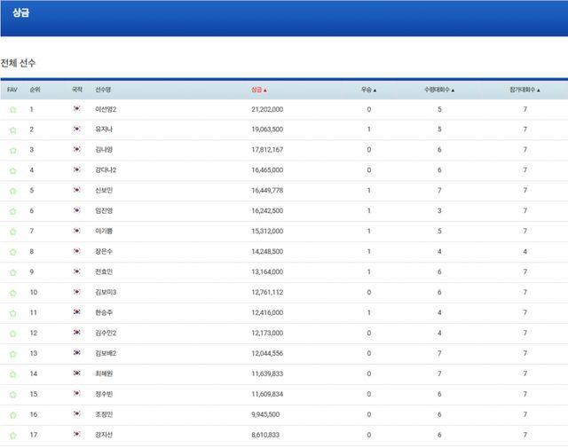Toggle the favorite star on 최혜원's row
This screenshot has height=448, width=568.
12,374
